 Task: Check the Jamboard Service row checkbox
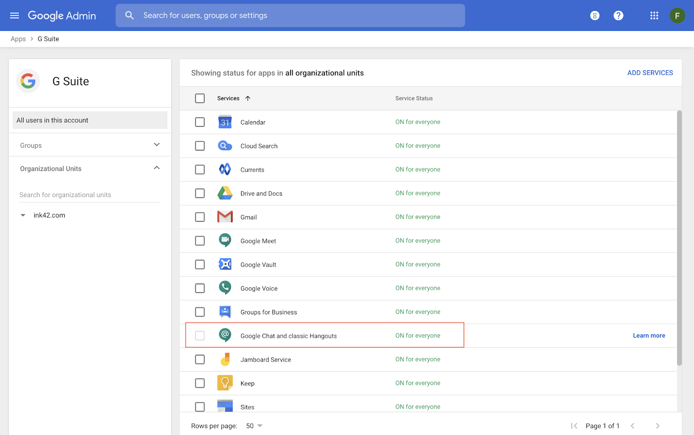click(x=200, y=359)
